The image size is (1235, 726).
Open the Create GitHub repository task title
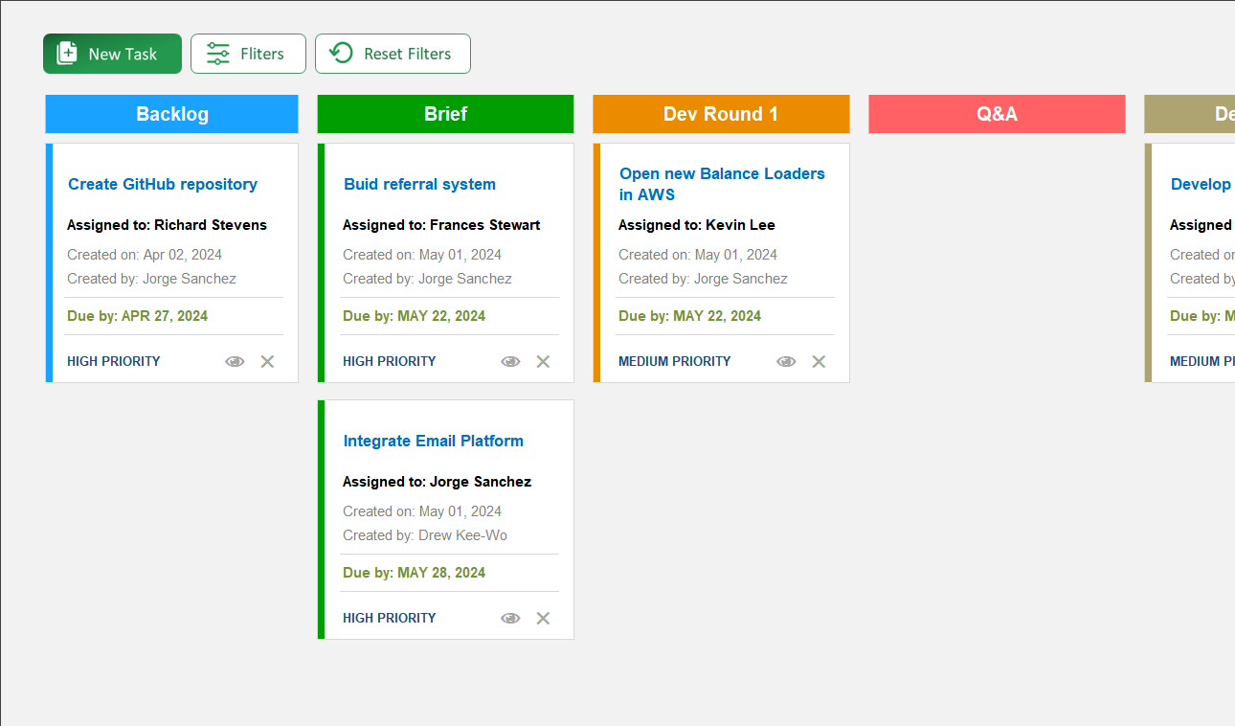tap(162, 184)
